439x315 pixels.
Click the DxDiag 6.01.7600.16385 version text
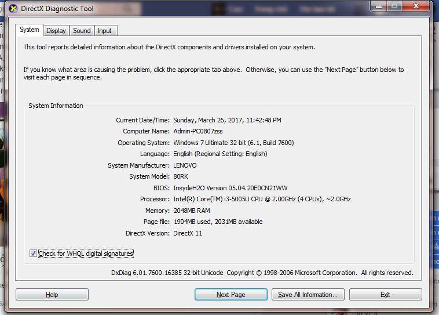click(x=167, y=273)
